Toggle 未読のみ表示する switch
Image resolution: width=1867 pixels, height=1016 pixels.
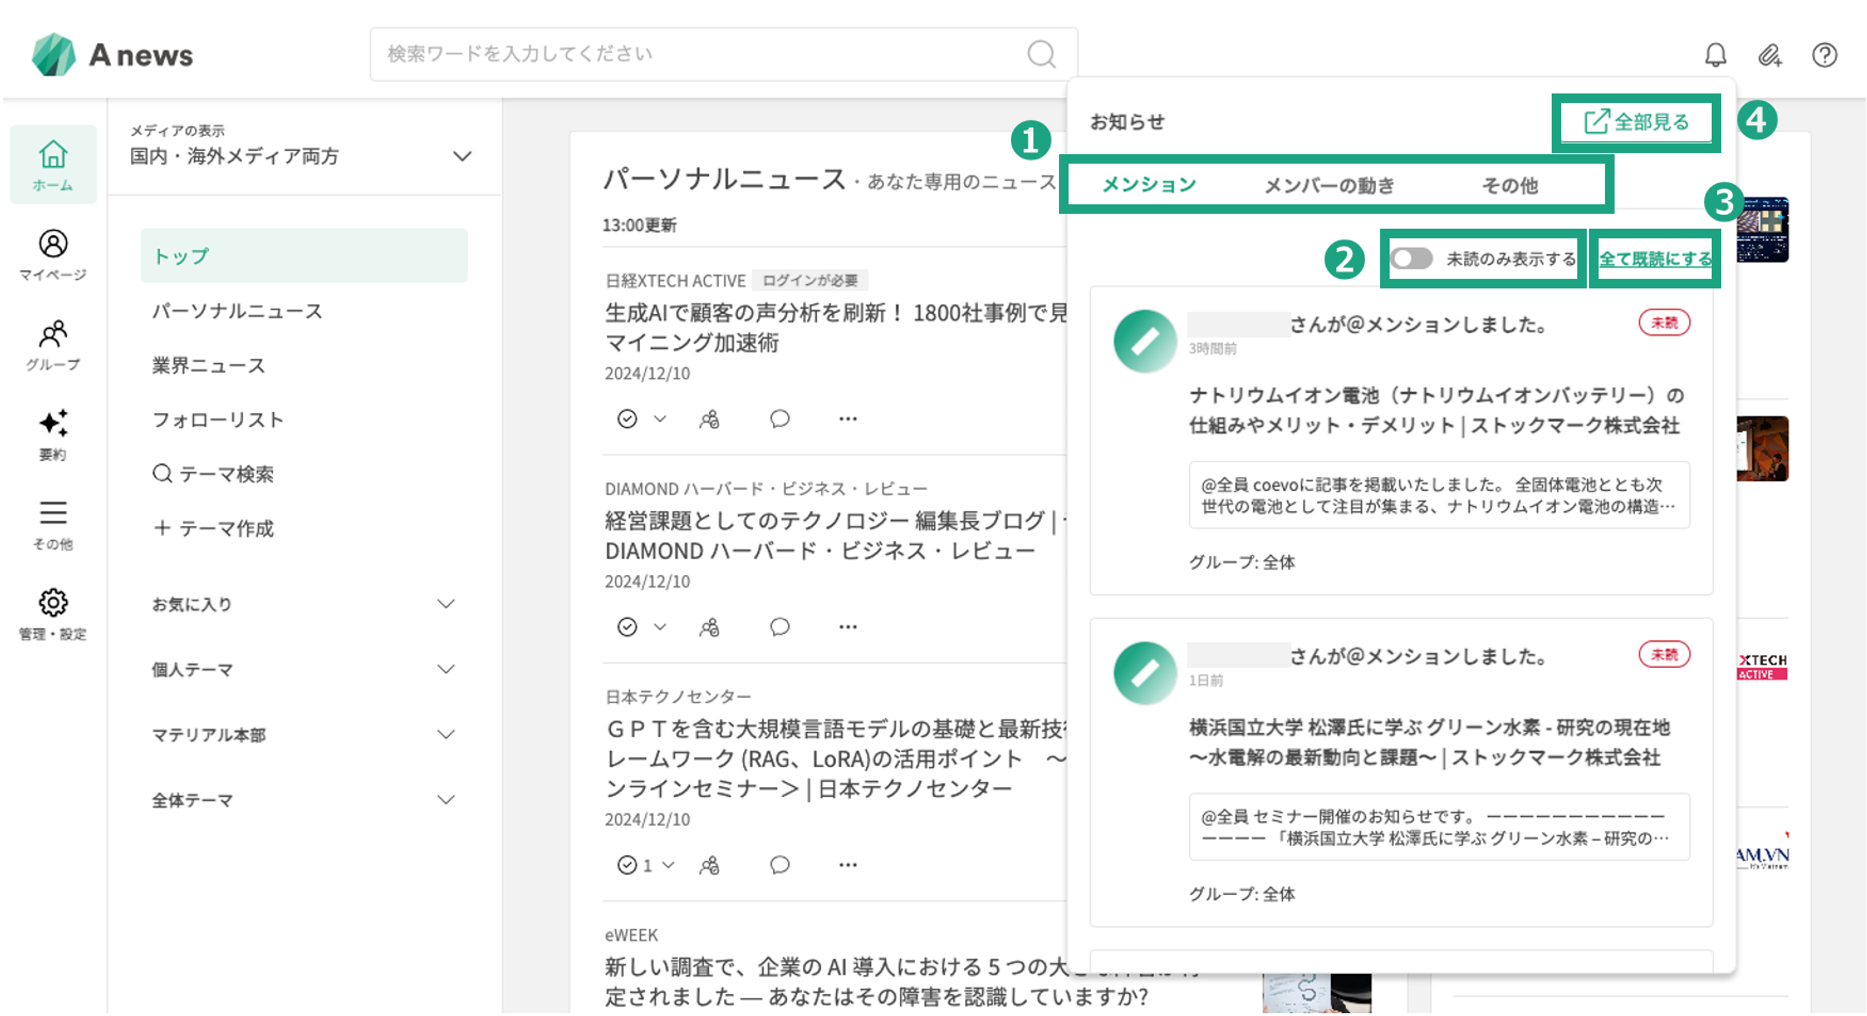pyautogui.click(x=1411, y=258)
